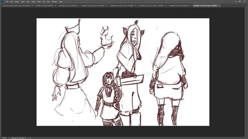Image resolution: width=248 pixels, height=139 pixels.
Task: Close the Untitled-4 document tab
Action: pyautogui.click(x=136, y=5)
